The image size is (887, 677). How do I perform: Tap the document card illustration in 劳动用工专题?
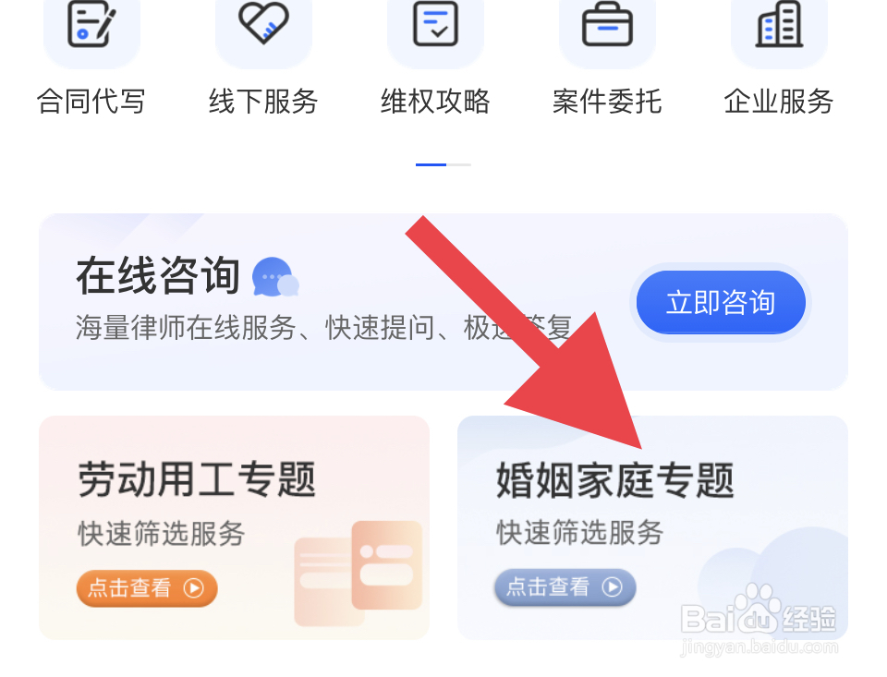click(x=358, y=573)
